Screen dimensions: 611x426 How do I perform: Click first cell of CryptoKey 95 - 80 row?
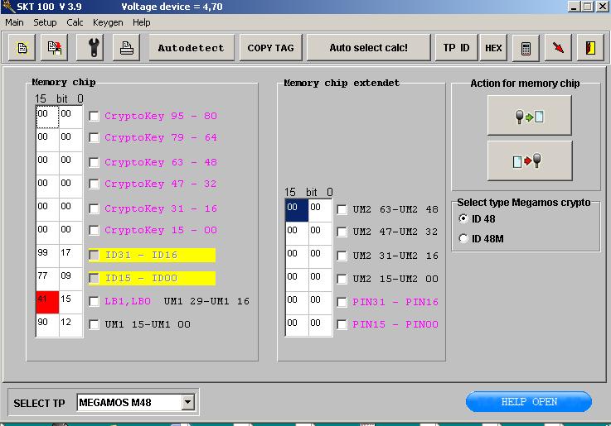point(47,117)
